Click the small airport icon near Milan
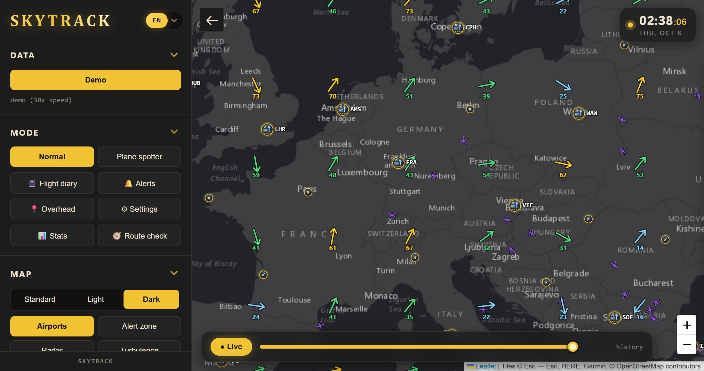 click(x=415, y=257)
